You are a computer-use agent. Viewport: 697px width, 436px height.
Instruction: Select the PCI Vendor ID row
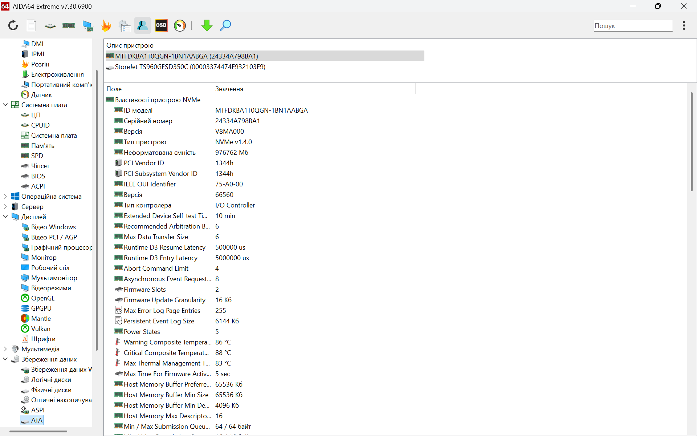pyautogui.click(x=260, y=163)
